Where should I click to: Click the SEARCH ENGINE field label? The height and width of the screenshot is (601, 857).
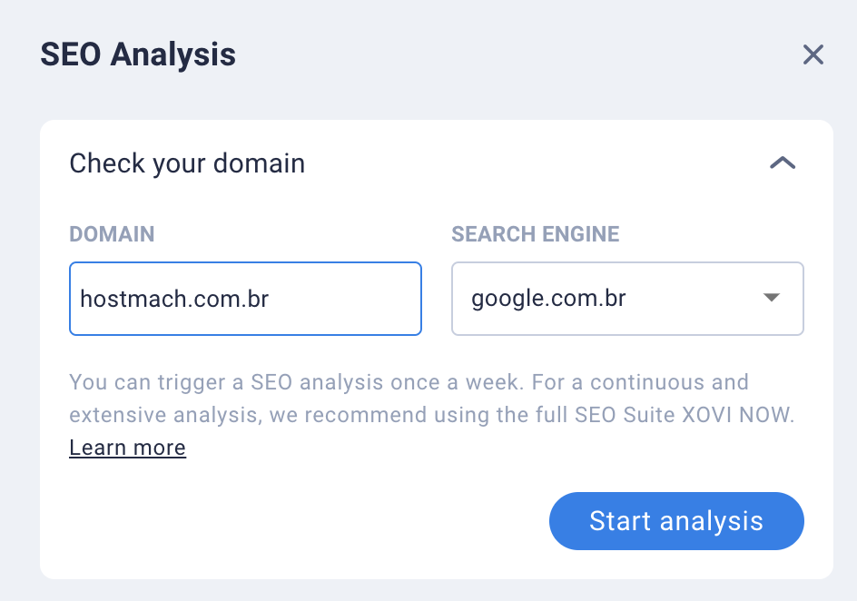pos(535,234)
